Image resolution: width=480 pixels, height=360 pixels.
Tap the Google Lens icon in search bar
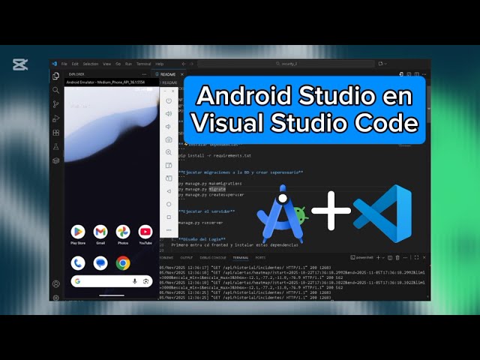[146, 281]
